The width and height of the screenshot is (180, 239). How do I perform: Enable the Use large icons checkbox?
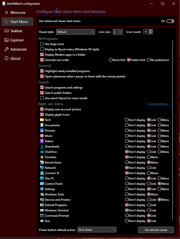[42, 44]
